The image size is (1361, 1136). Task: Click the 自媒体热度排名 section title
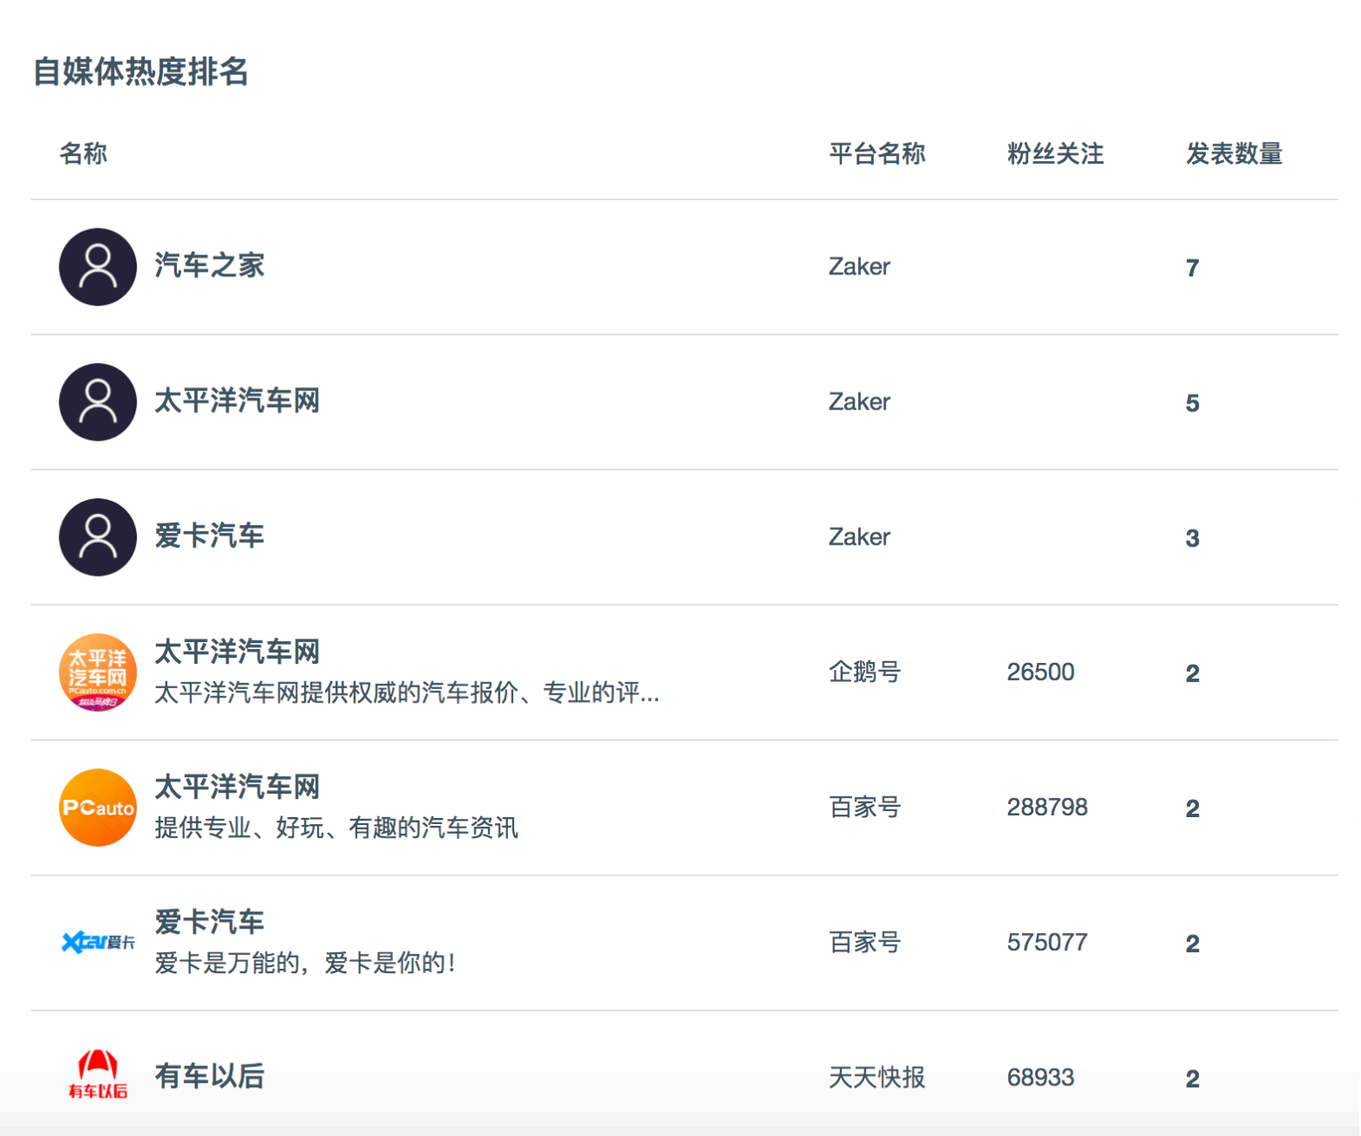pos(141,71)
